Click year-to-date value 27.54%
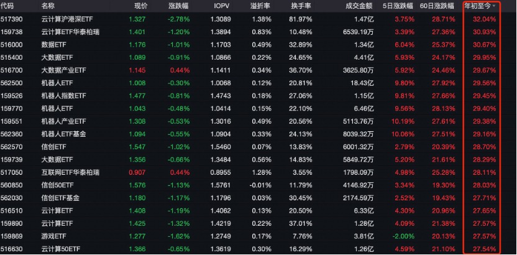 click(484, 249)
